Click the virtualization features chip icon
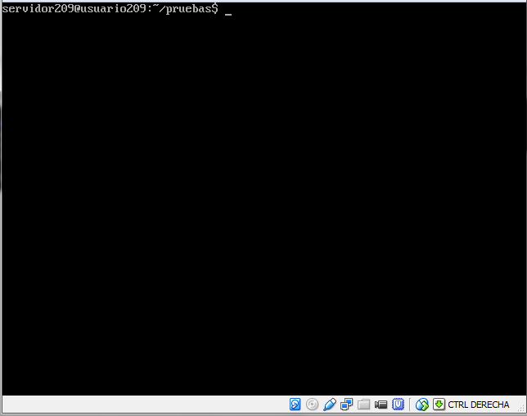The height and width of the screenshot is (416, 527). click(x=399, y=405)
